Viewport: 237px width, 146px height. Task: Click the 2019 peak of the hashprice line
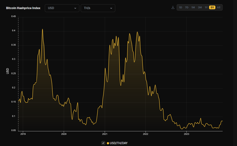42,29
